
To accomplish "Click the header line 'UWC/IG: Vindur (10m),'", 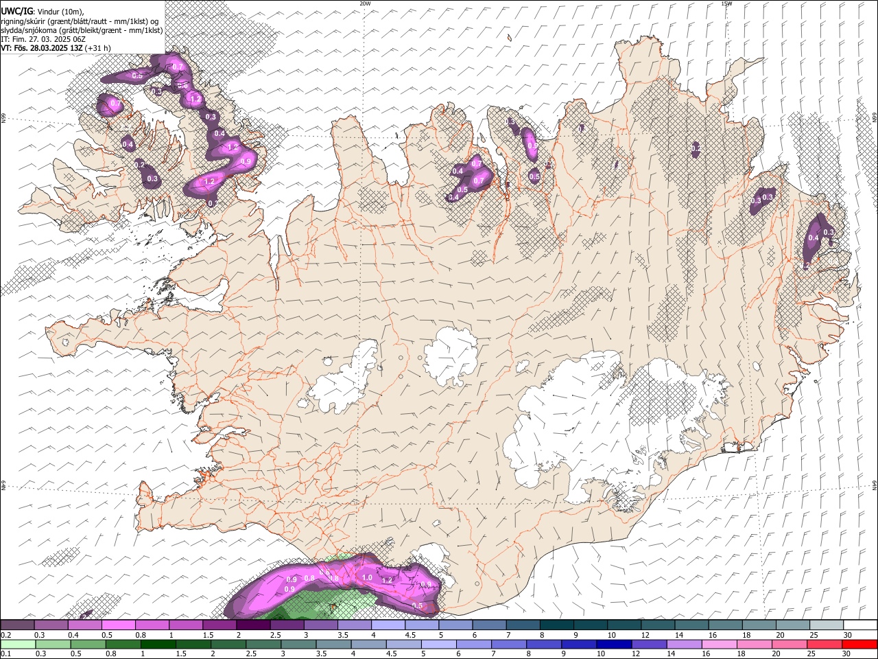I will coord(42,12).
